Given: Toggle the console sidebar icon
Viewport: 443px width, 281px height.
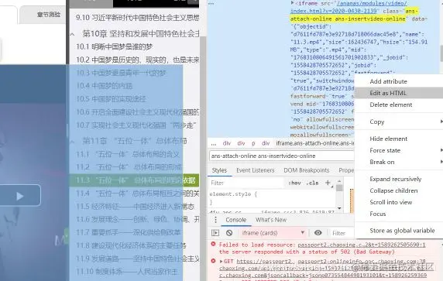Looking at the screenshot, I should [215, 233].
